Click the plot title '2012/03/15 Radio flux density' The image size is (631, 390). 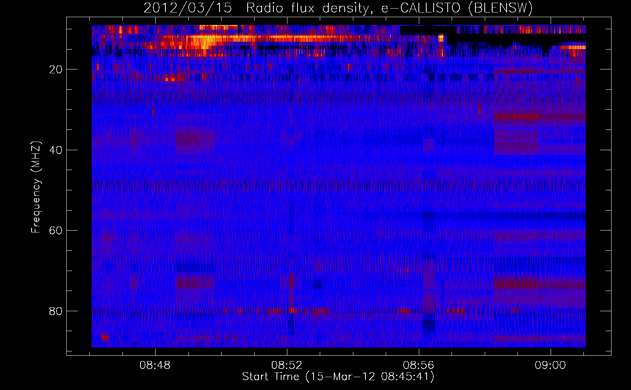[x=339, y=8]
